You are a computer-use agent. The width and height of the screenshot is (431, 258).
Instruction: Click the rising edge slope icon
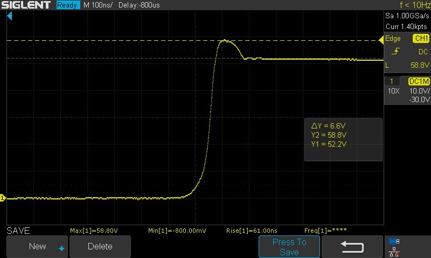click(395, 52)
